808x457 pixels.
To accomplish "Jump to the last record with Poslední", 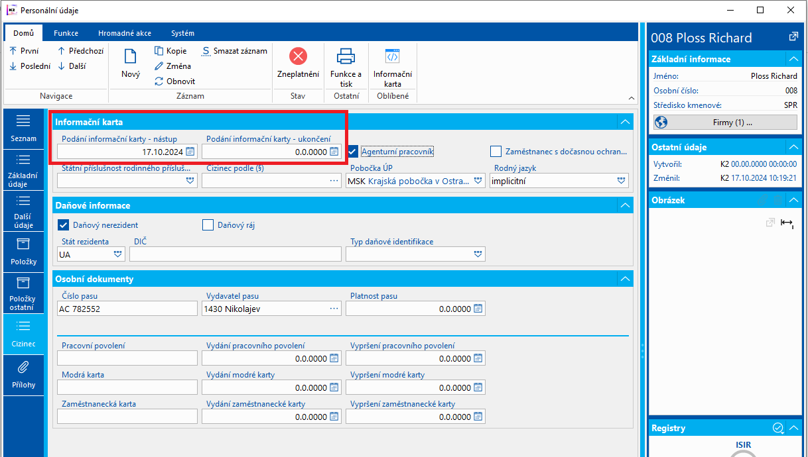I will point(30,66).
